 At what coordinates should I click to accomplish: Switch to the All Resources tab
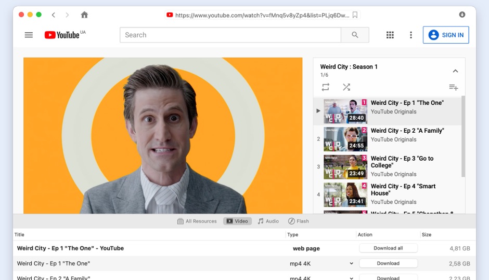(x=197, y=221)
